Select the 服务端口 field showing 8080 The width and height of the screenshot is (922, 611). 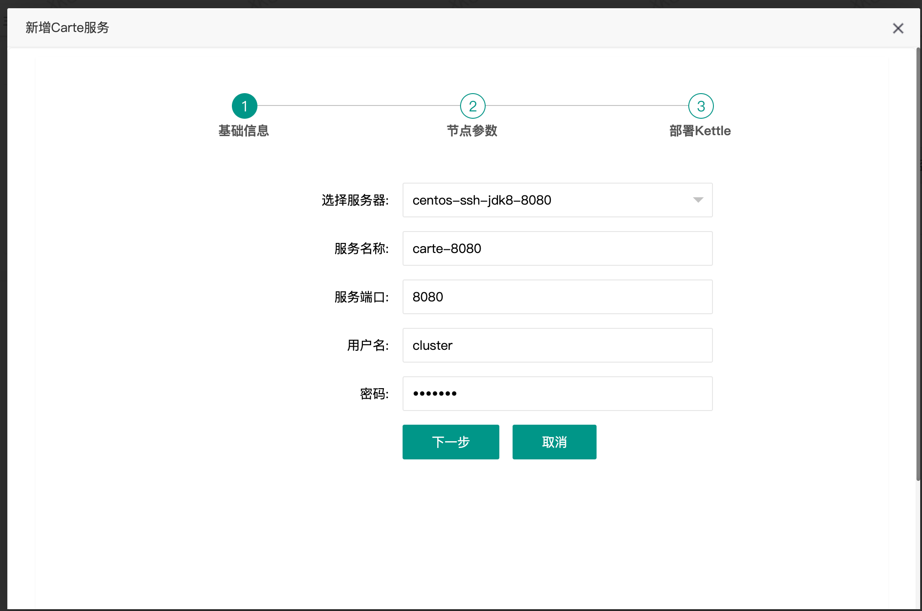(557, 297)
